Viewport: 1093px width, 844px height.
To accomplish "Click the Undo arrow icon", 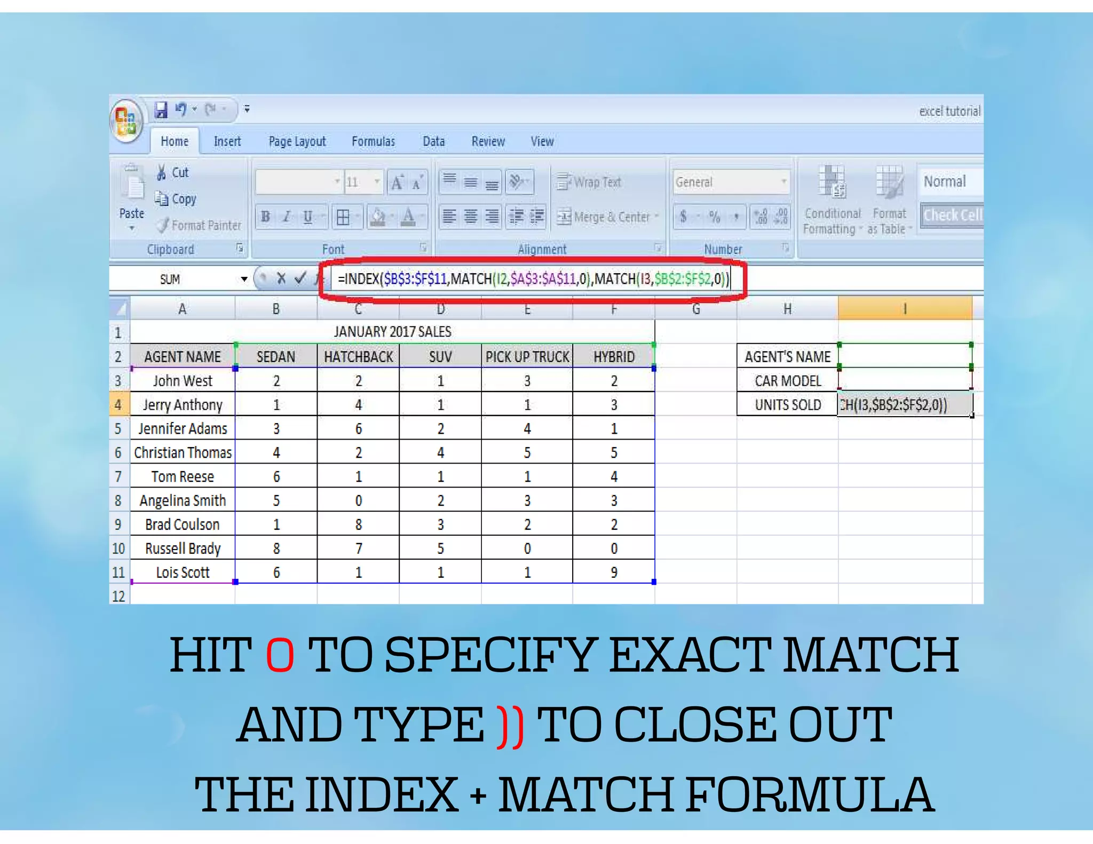I will click(x=180, y=109).
